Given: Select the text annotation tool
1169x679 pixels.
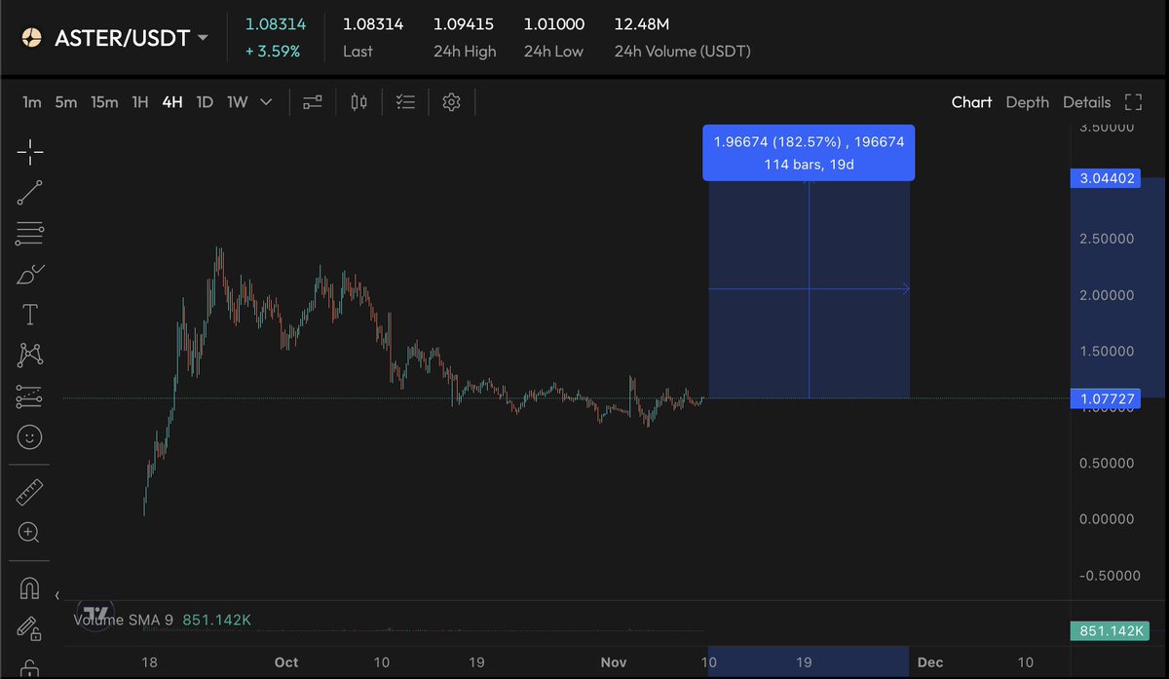Looking at the screenshot, I should [x=30, y=315].
